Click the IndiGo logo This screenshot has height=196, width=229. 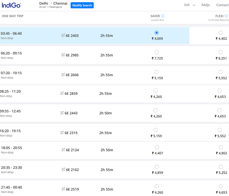tap(11, 5)
